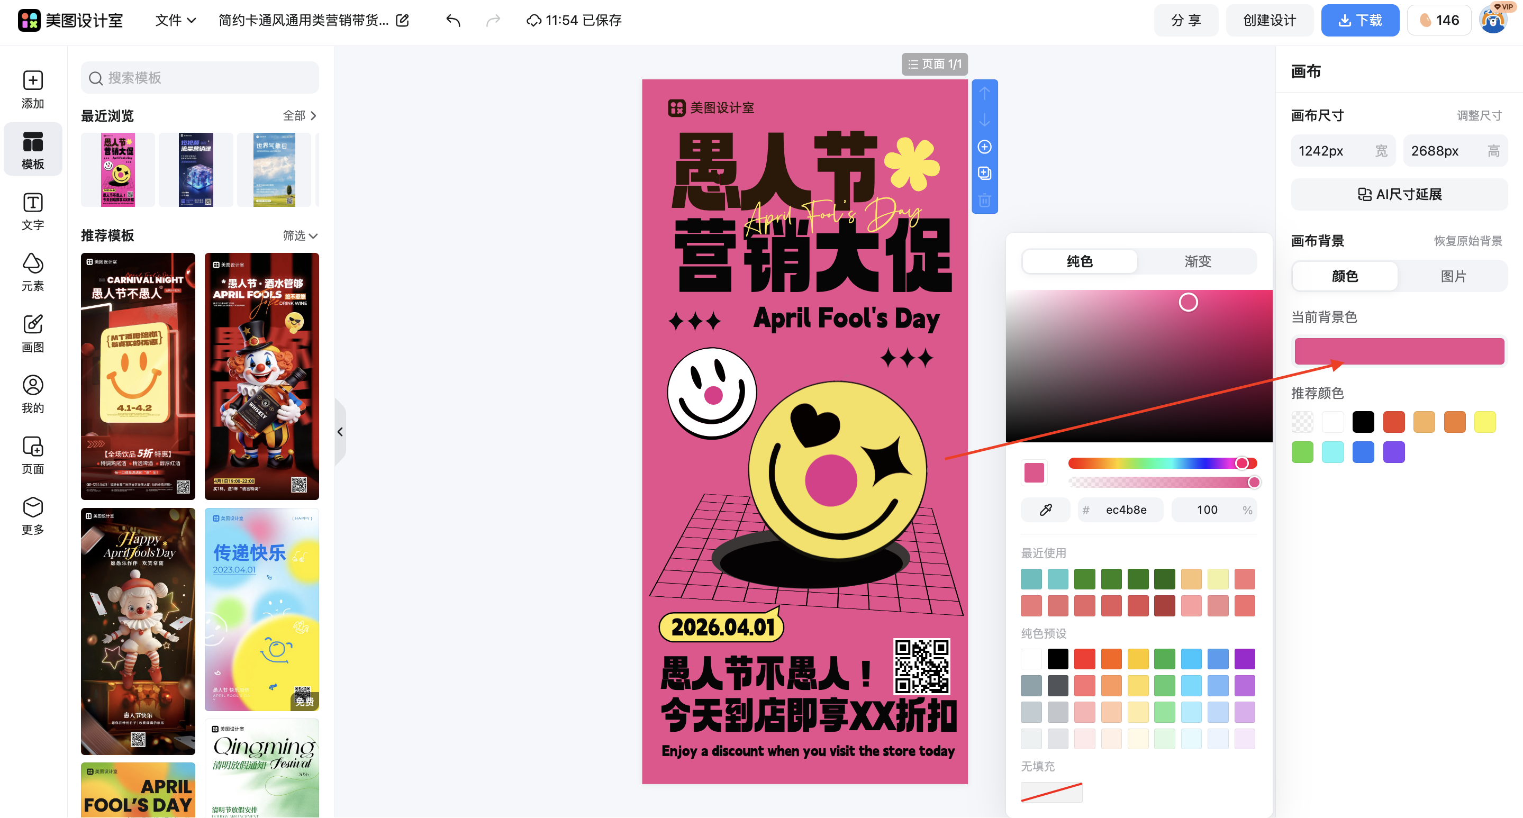Select the yellow recommended color swatch
The image size is (1523, 818).
[1485, 421]
